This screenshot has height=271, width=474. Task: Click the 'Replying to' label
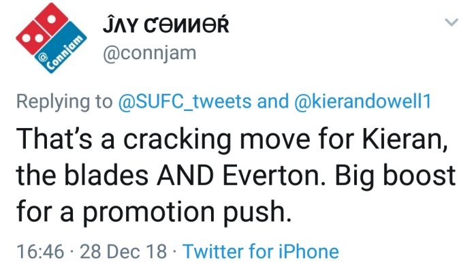[64, 102]
